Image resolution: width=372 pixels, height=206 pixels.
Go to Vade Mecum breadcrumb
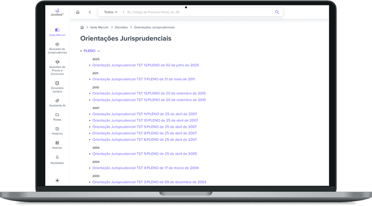click(99, 27)
